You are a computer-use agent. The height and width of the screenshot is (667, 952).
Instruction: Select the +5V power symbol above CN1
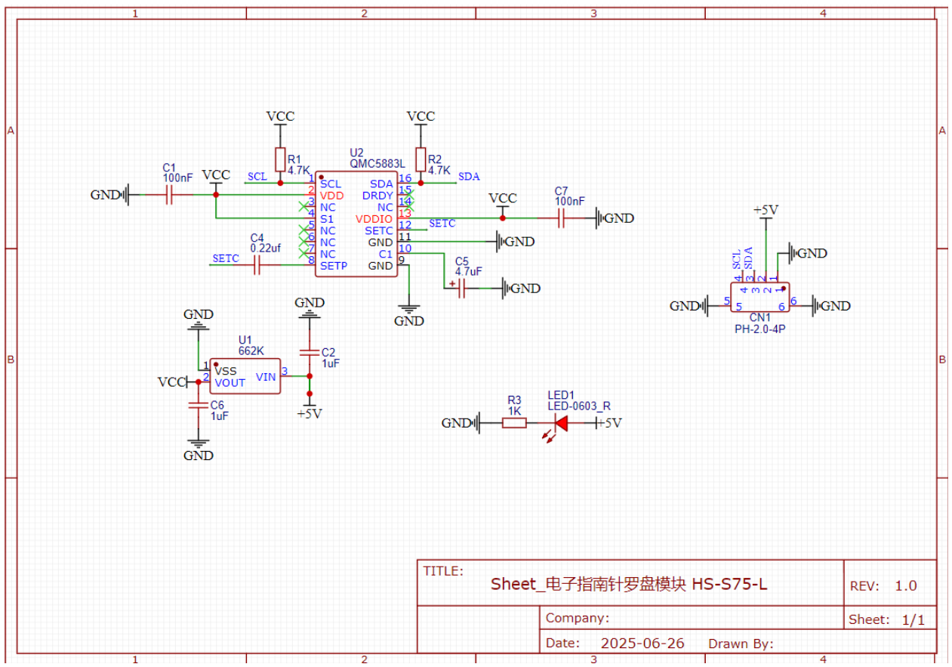pos(766,211)
